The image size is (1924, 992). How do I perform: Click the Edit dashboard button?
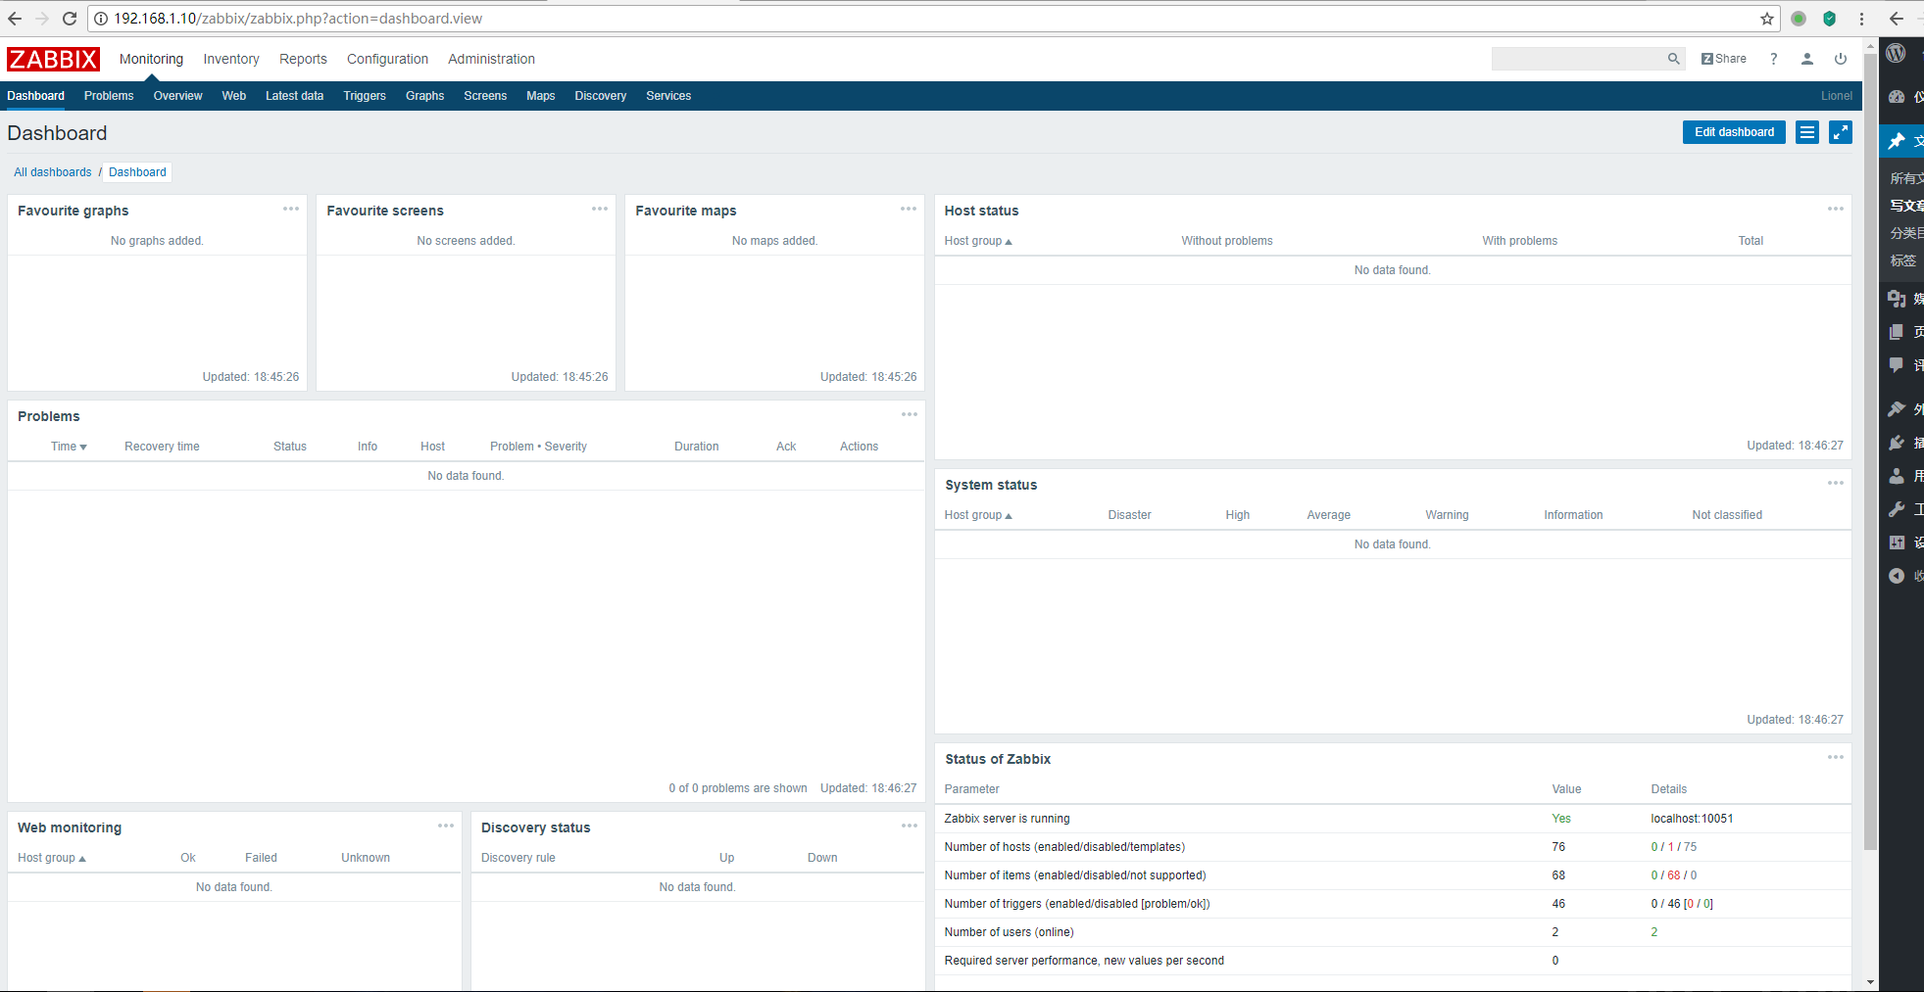(x=1734, y=132)
